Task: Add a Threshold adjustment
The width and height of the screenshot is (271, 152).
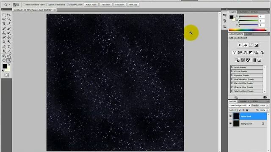Action: coord(248,60)
